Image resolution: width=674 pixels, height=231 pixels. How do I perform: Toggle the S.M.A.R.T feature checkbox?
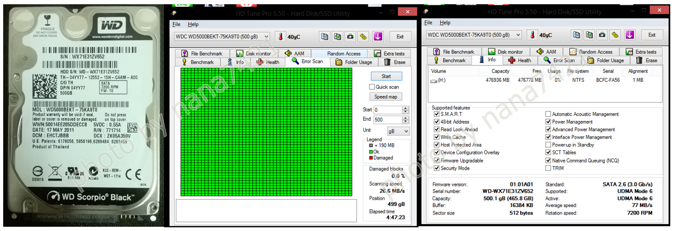click(437, 114)
